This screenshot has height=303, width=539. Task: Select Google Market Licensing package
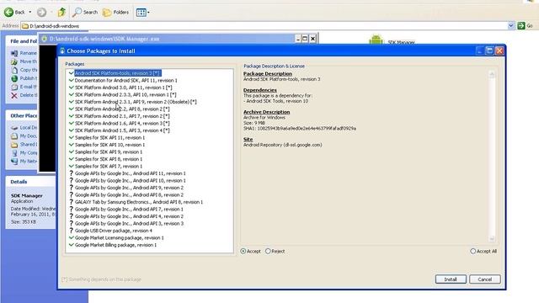[x=119, y=237]
